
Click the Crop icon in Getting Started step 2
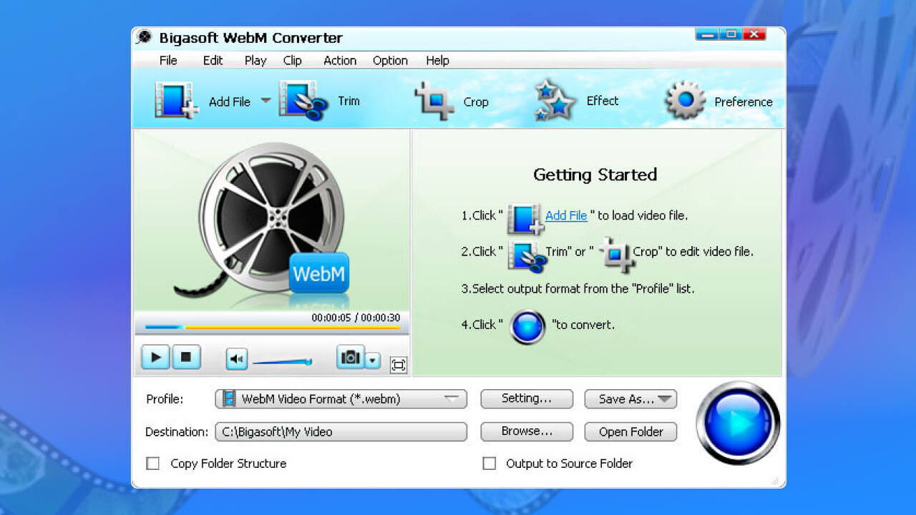pyautogui.click(x=617, y=255)
